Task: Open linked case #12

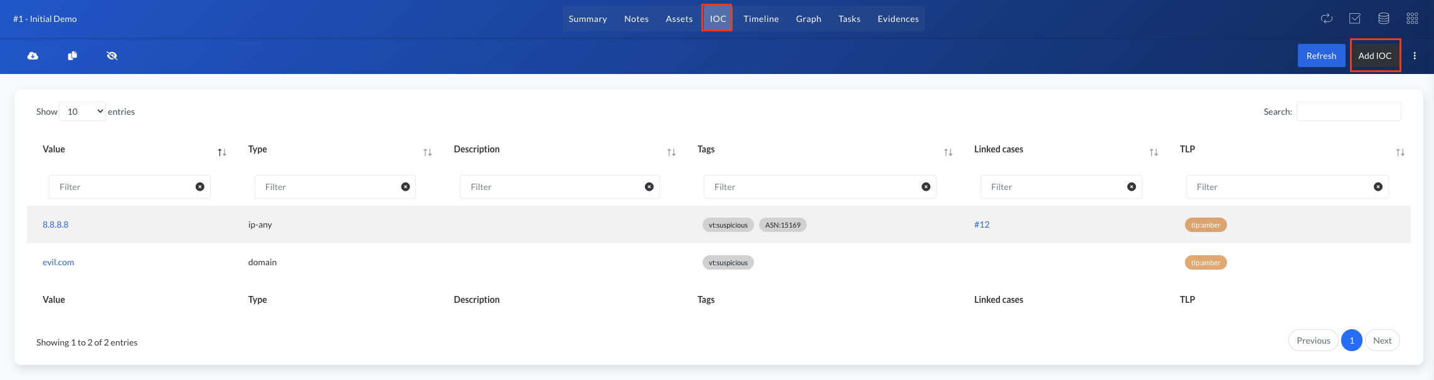Action: 982,224
